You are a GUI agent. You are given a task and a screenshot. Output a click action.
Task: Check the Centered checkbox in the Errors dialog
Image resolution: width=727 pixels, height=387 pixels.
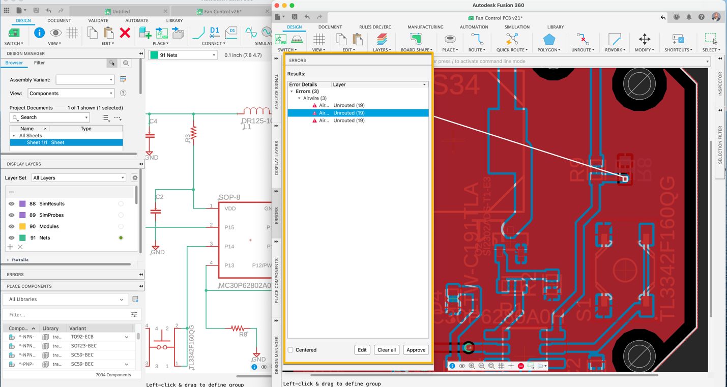(x=289, y=350)
